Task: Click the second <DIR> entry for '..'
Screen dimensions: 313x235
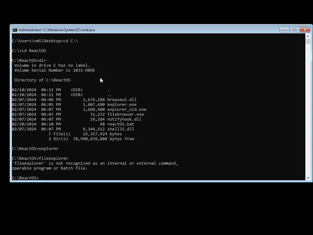Action: point(77,95)
